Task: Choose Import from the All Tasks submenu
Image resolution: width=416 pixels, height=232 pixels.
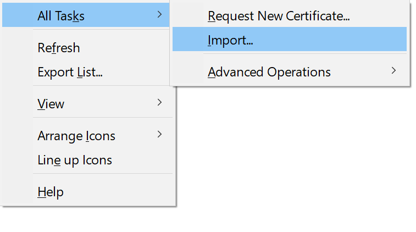Action: [x=230, y=40]
